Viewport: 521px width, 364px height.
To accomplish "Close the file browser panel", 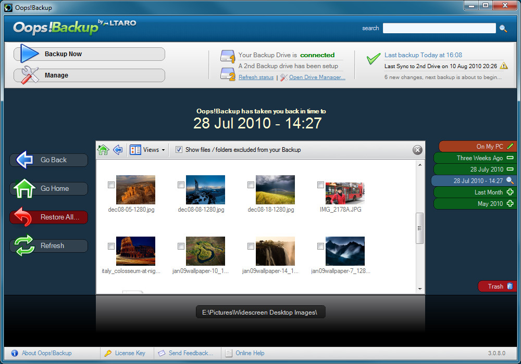I will (417, 150).
